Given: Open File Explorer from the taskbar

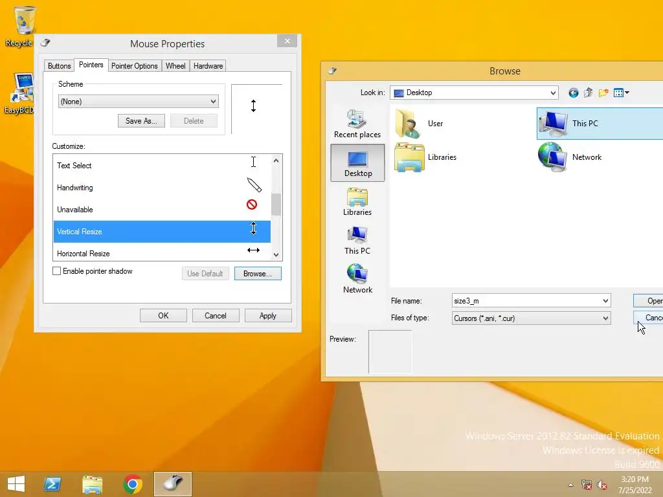Looking at the screenshot, I should coord(92,484).
